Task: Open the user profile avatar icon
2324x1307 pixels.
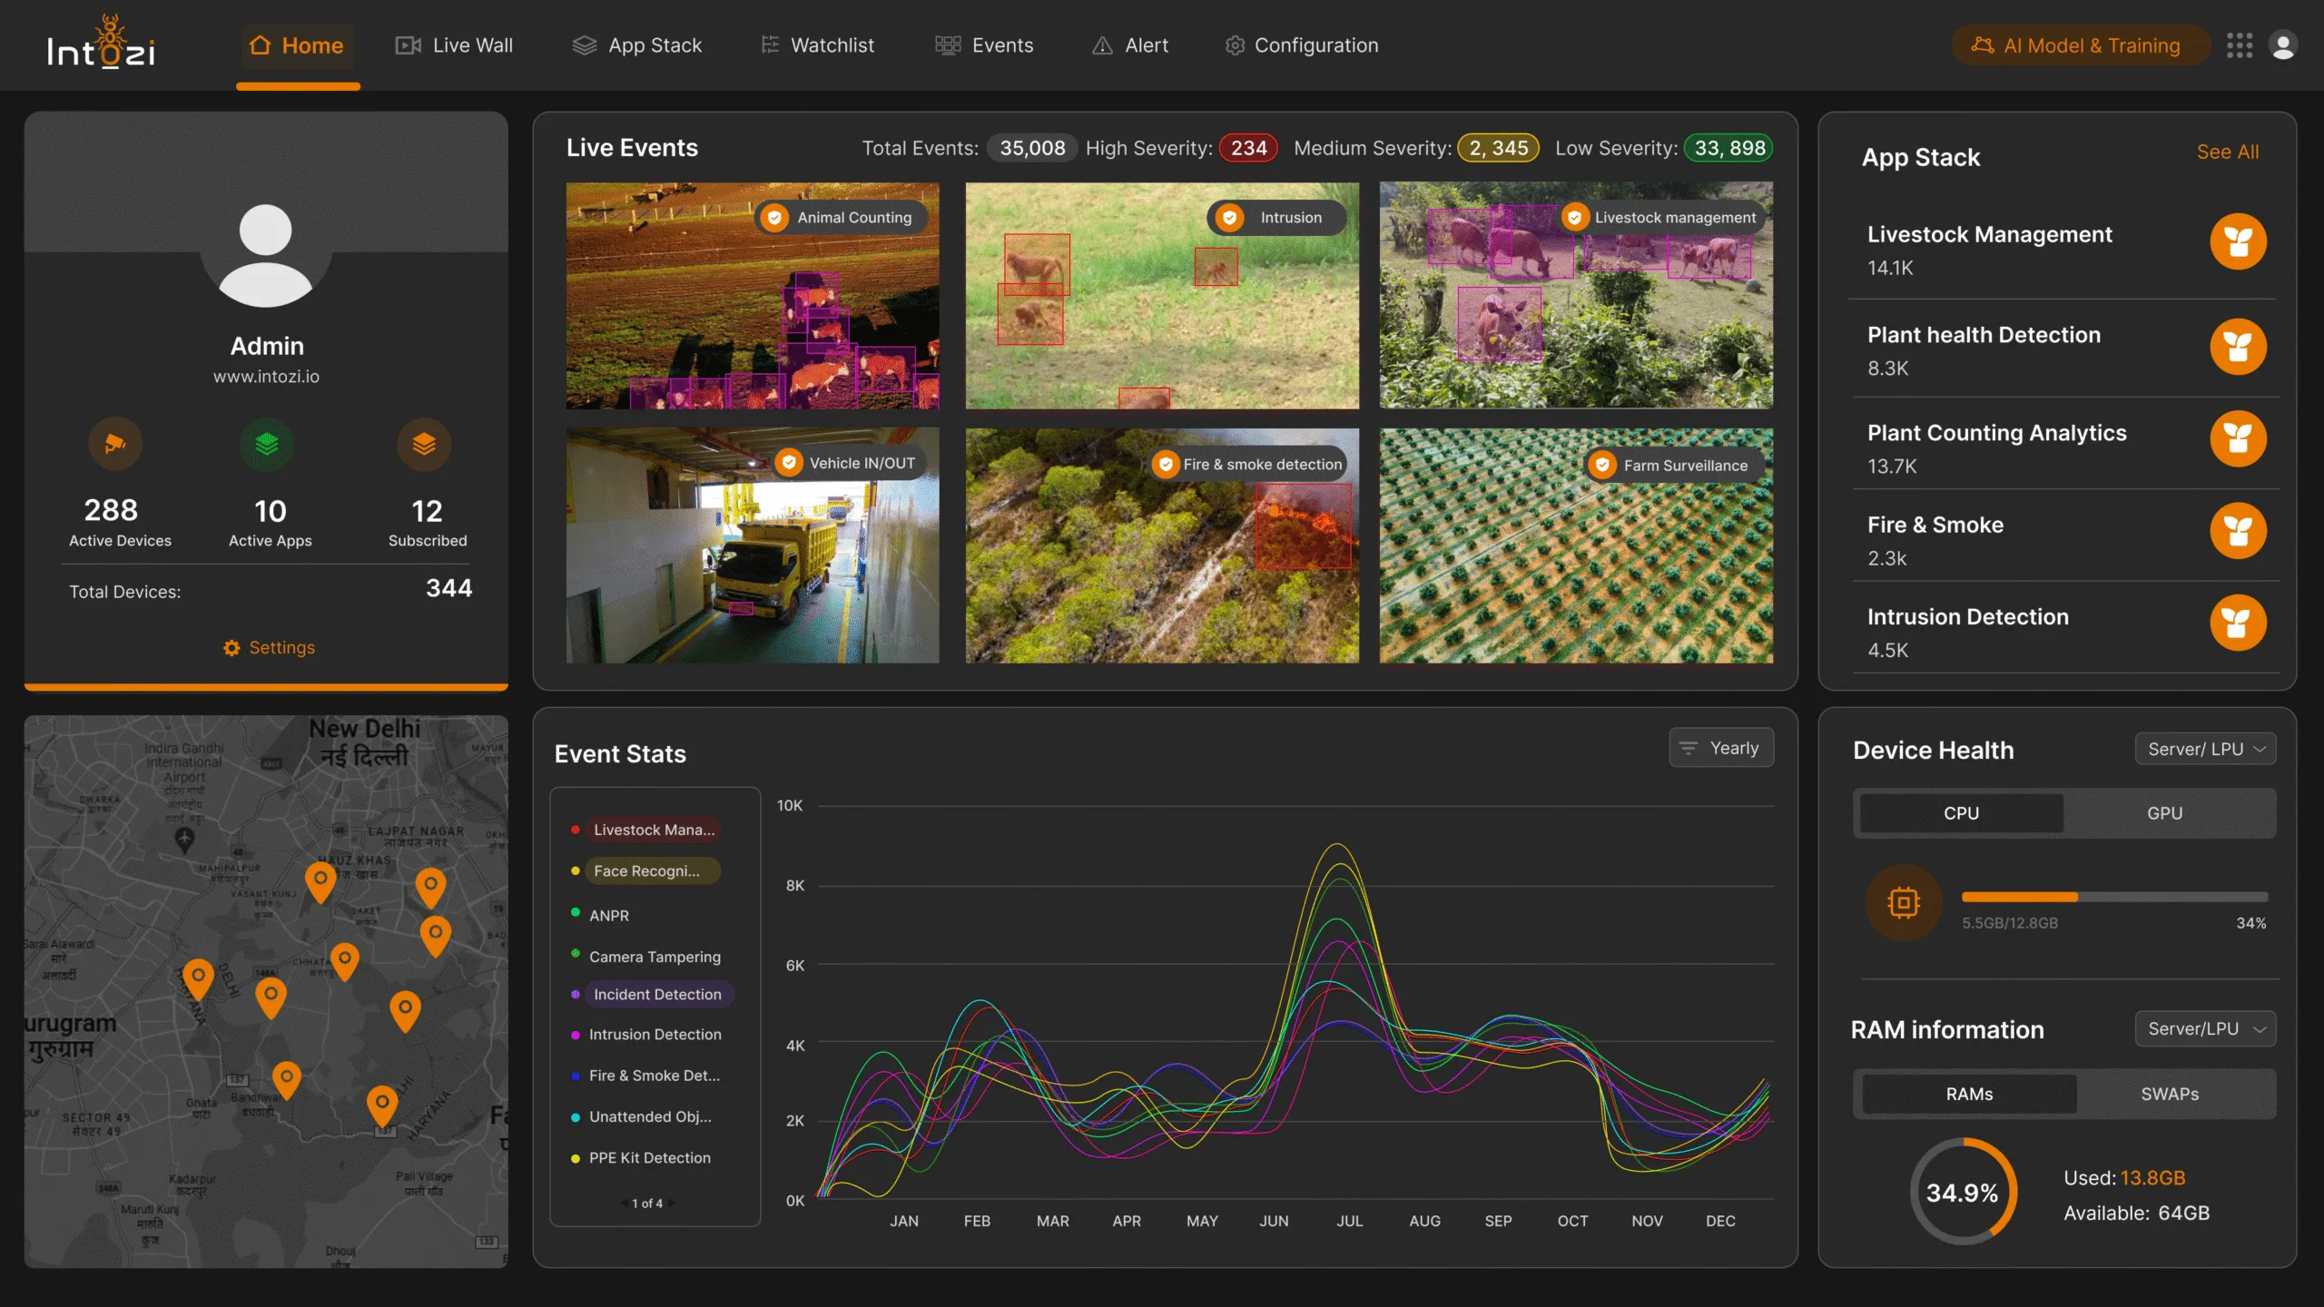Action: 2283,45
